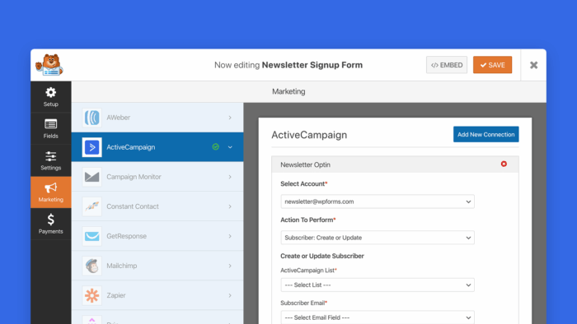577x324 pixels.
Task: Open the Settings sliders panel
Action: (51, 160)
